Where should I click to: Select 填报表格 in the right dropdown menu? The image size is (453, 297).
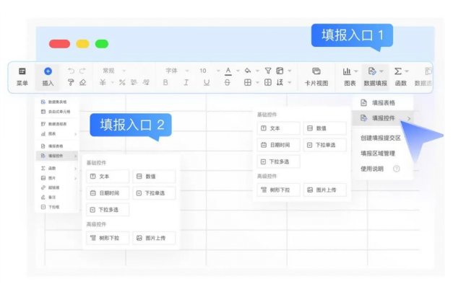[382, 103]
